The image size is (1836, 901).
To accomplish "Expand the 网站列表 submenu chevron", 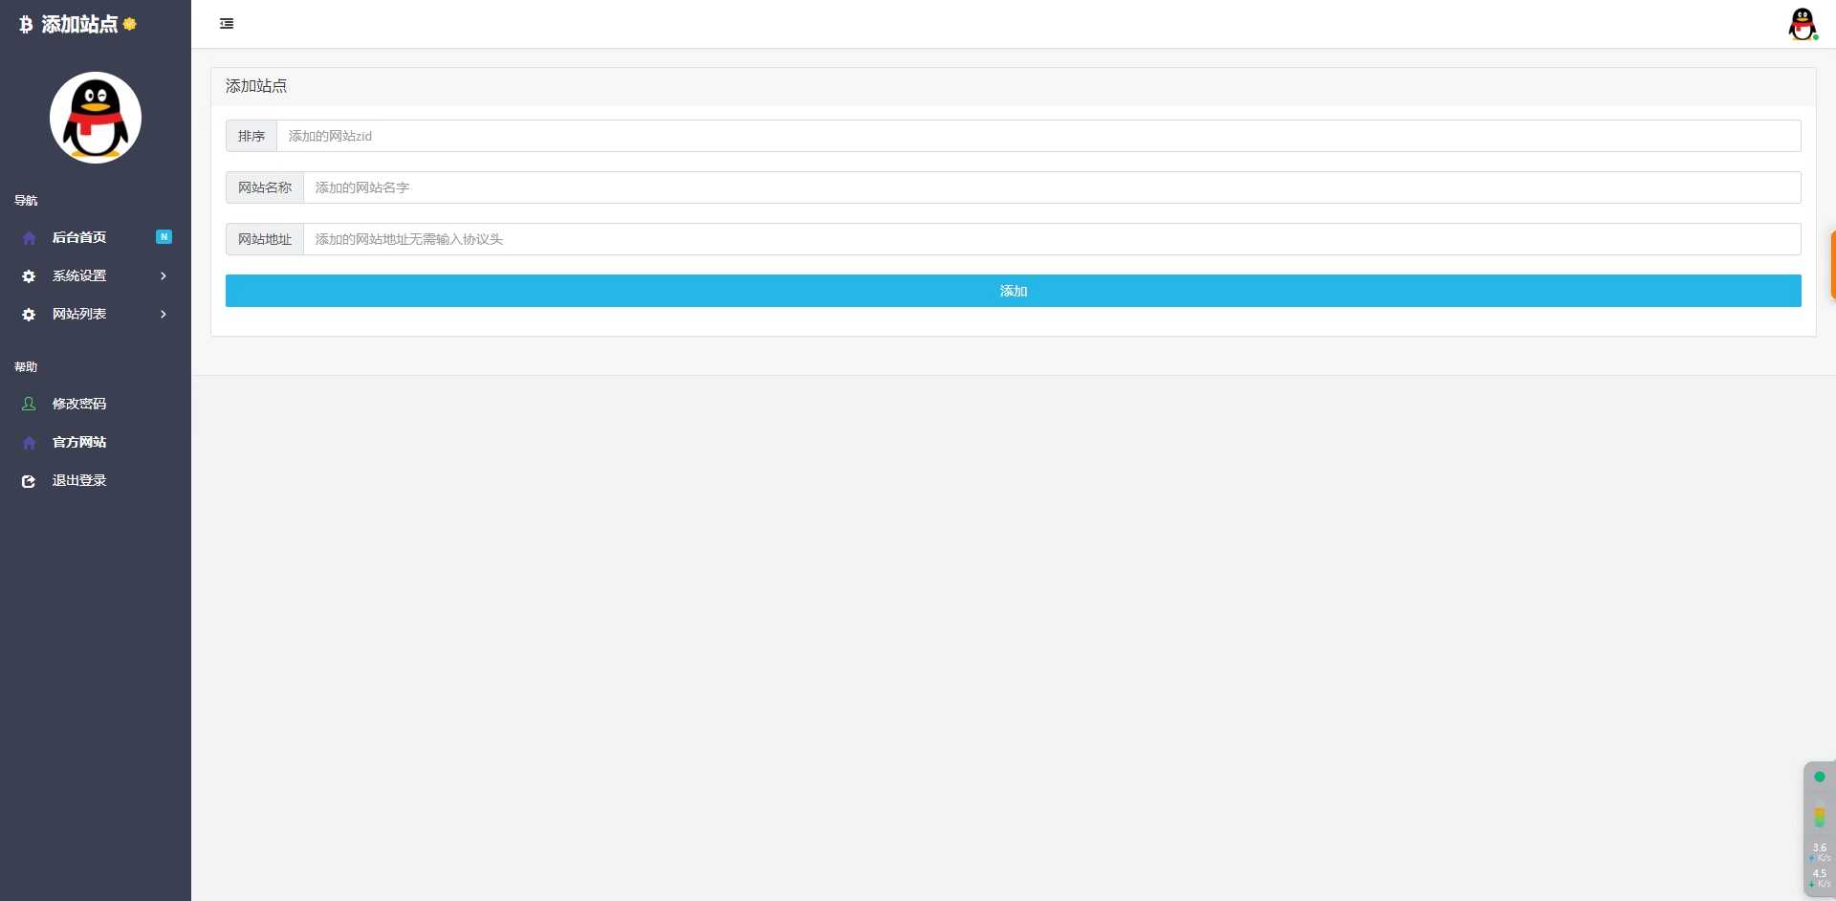I will tap(164, 315).
